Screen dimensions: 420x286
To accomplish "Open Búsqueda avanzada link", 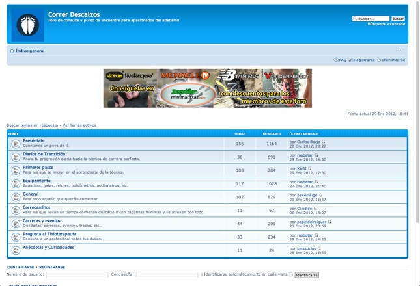I will [x=385, y=24].
